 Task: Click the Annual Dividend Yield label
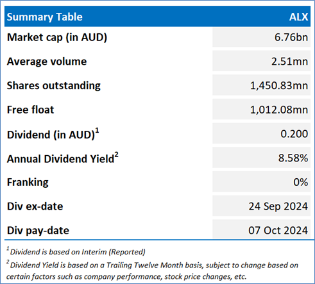pyautogui.click(x=63, y=158)
